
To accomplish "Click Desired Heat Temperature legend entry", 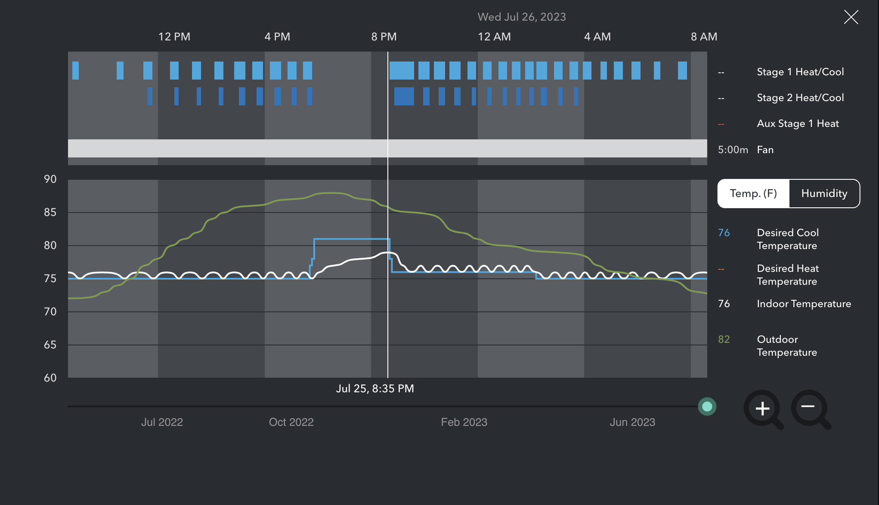I will coord(787,275).
